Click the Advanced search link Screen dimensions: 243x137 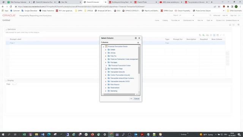[x=216, y=16]
